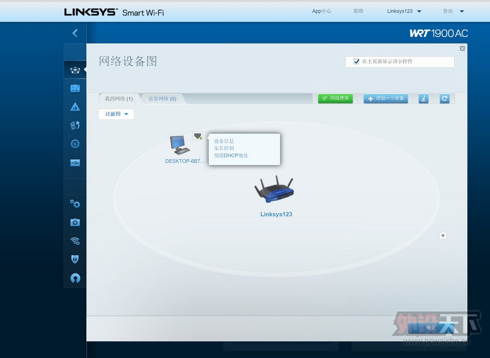Close the network map widget dialog
This screenshot has height=358, width=490.
[x=462, y=48]
